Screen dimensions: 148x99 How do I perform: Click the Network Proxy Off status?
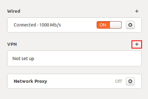[x=118, y=81]
